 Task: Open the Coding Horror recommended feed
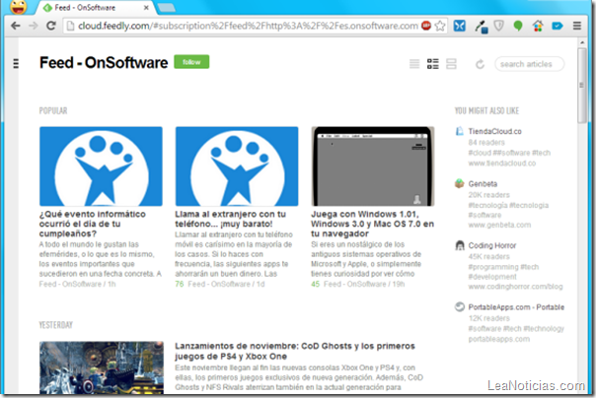point(491,245)
